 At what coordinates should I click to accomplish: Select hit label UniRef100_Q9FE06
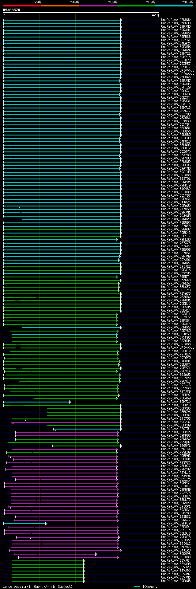(x=176, y=165)
